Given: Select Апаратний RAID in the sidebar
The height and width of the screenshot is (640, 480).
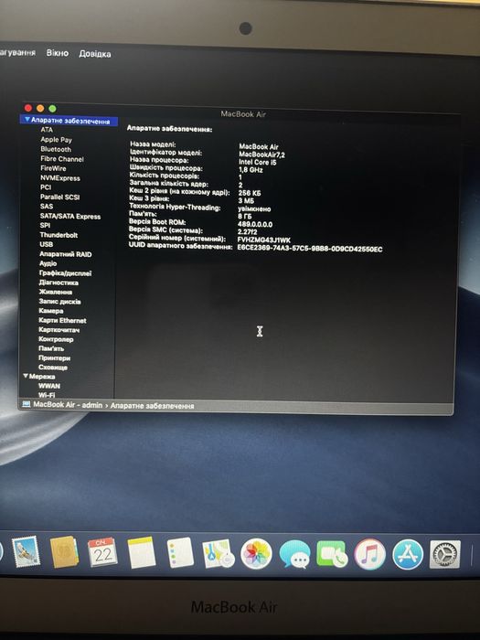Looking at the screenshot, I should click(x=65, y=254).
